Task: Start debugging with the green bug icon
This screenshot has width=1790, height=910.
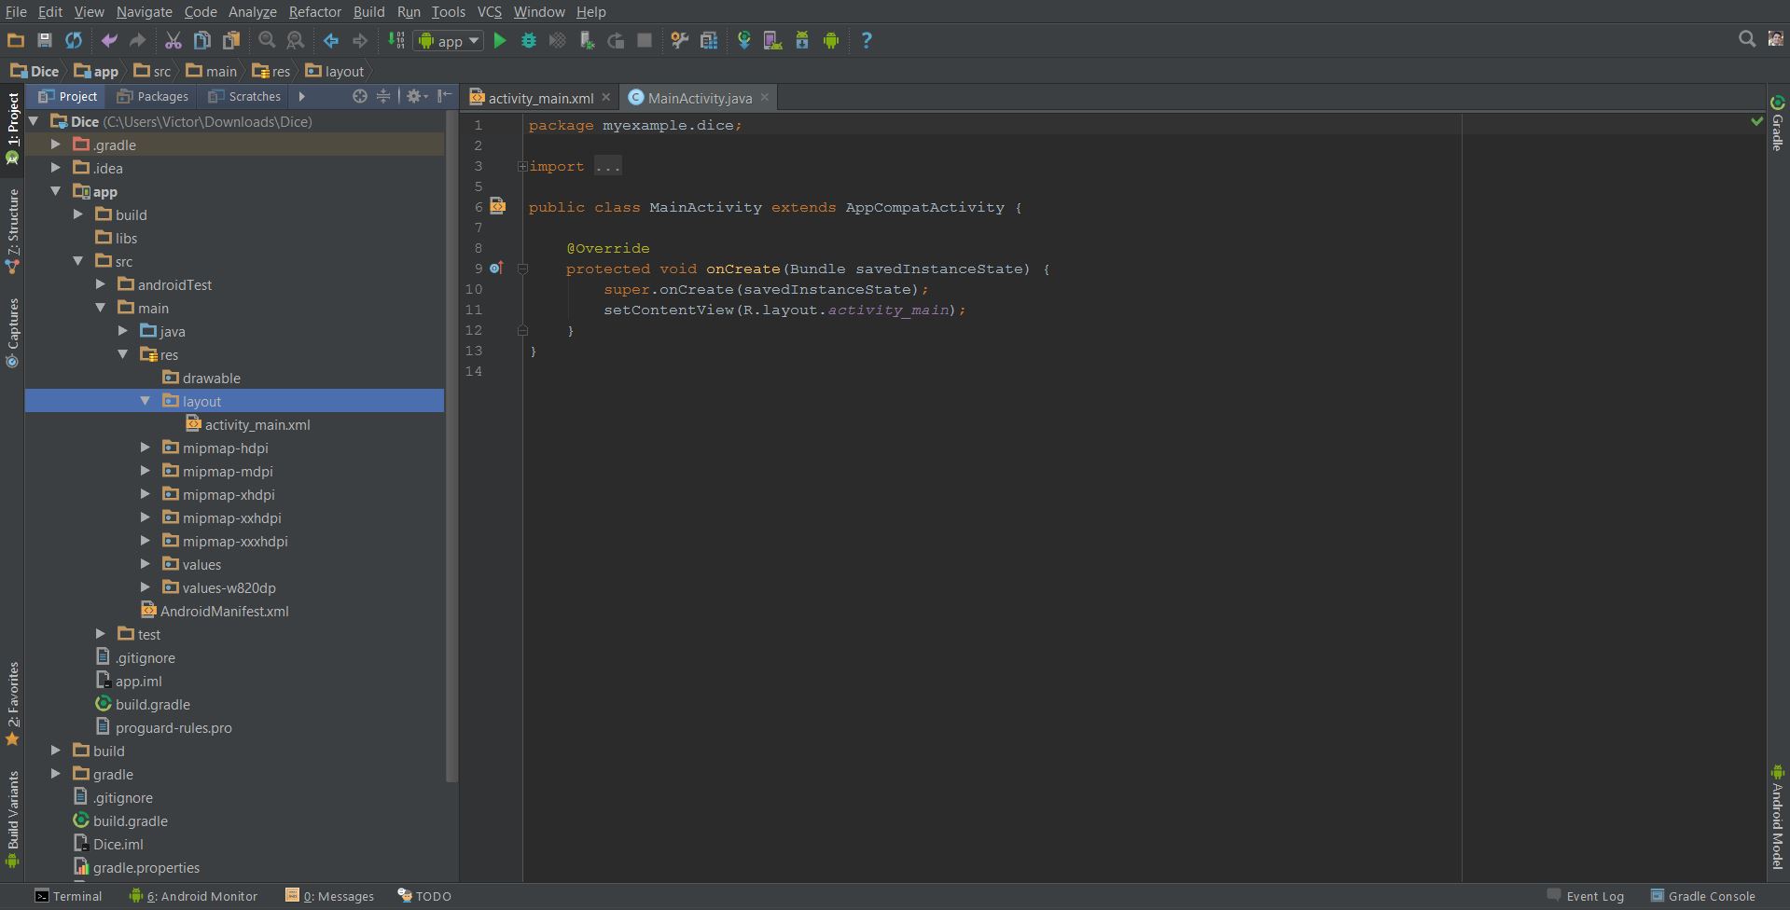Action: point(529,40)
